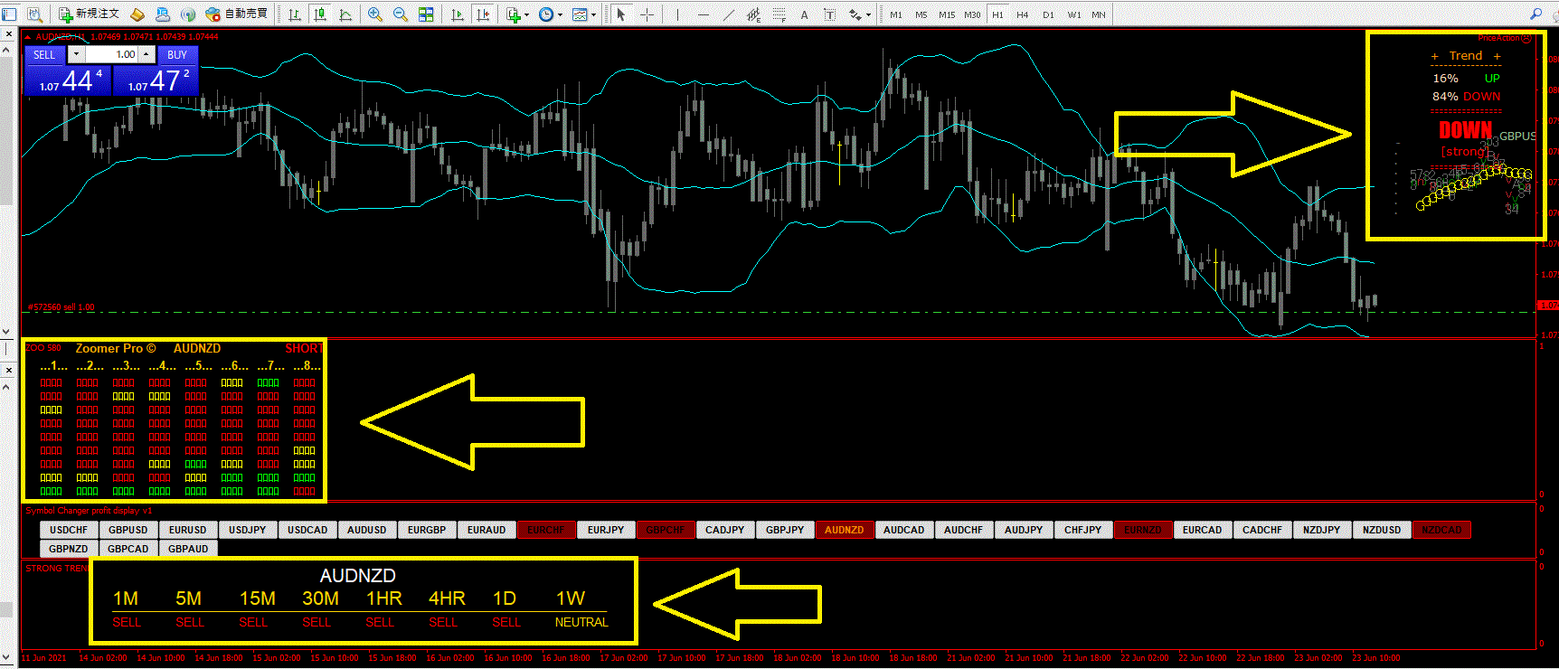Switch chart symbol to EURNZD
This screenshot has width=1559, height=669.
1143,530
